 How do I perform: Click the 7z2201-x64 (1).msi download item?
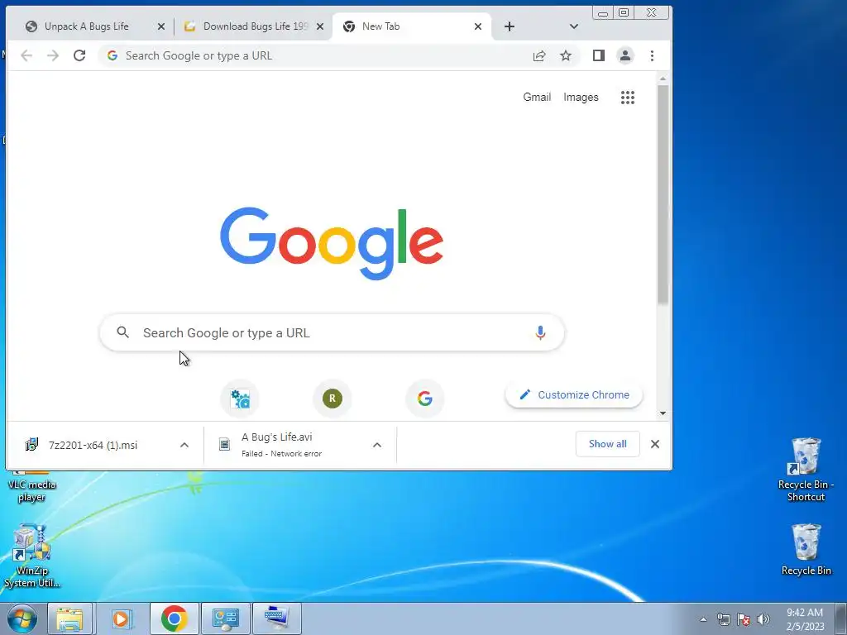point(93,445)
